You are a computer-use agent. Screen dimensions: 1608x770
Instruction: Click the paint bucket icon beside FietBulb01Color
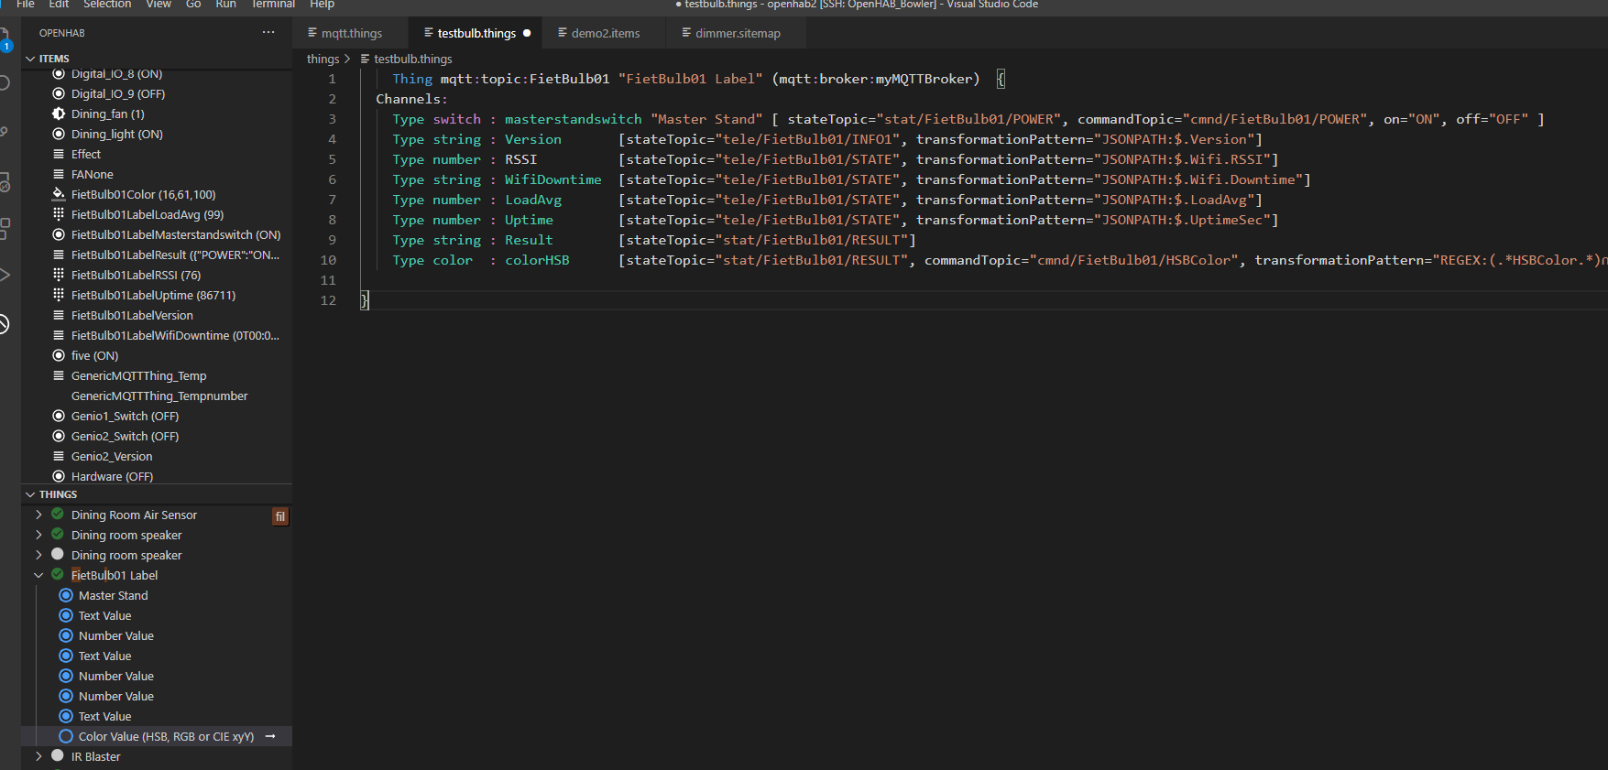59,194
